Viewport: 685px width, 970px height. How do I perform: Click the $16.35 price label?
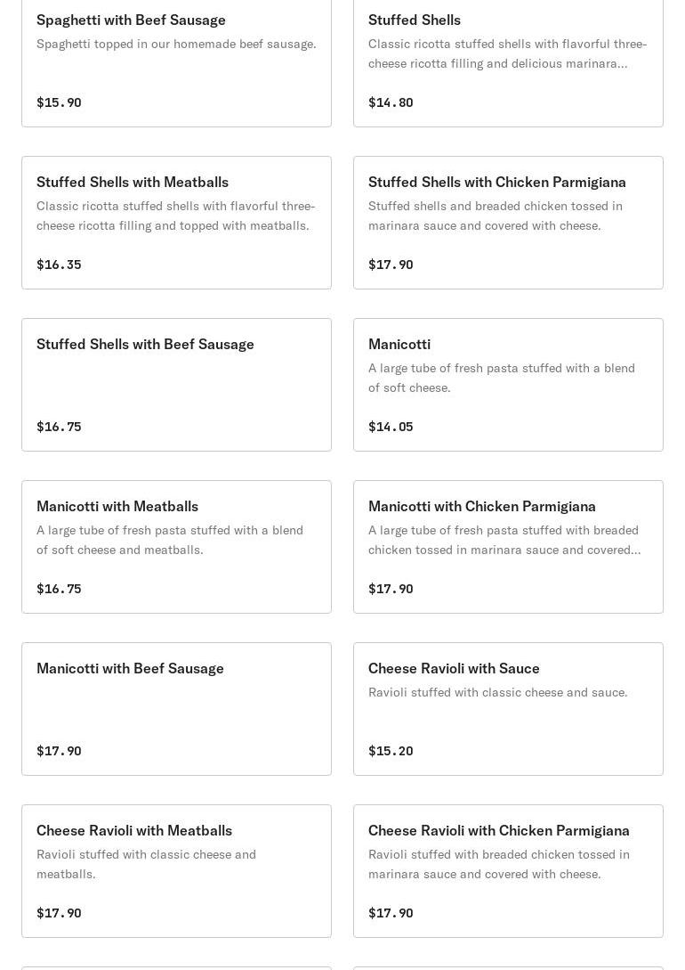[x=59, y=265]
